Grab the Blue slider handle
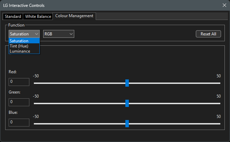Image resolution: width=230 pixels, height=142 pixels. (127, 123)
